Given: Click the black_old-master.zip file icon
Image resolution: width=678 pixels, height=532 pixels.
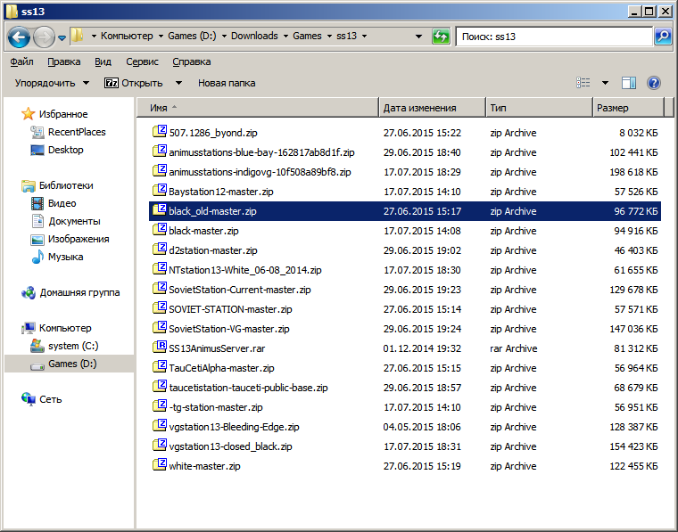Looking at the screenshot, I should 160,210.
